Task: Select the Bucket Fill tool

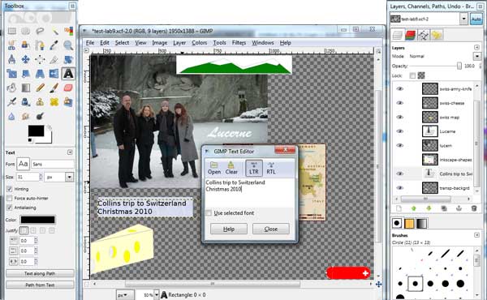Action: pos(12,88)
